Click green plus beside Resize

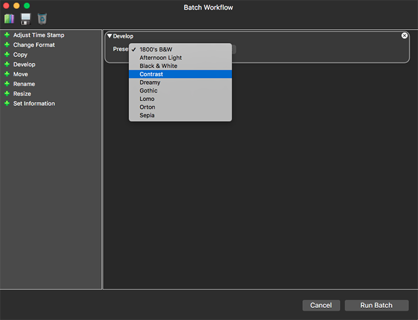7,94
